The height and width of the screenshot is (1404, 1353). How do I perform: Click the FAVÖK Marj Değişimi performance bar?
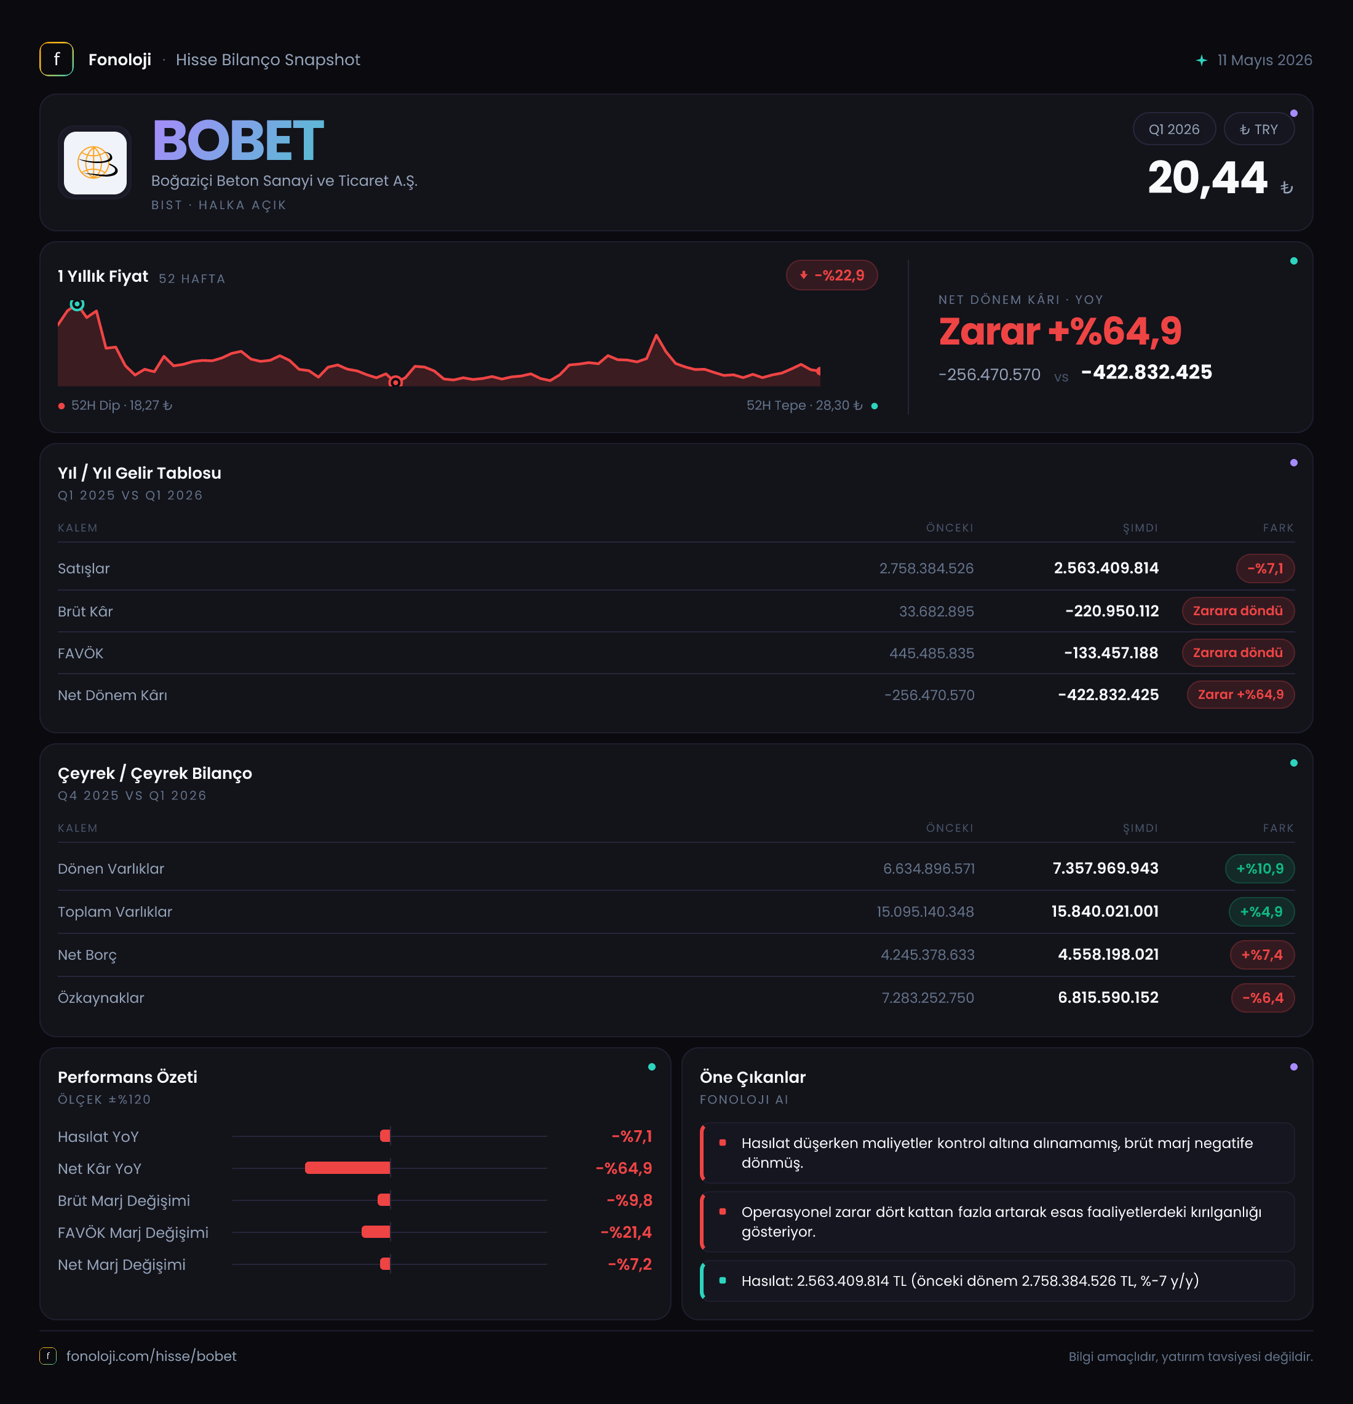[x=376, y=1231]
